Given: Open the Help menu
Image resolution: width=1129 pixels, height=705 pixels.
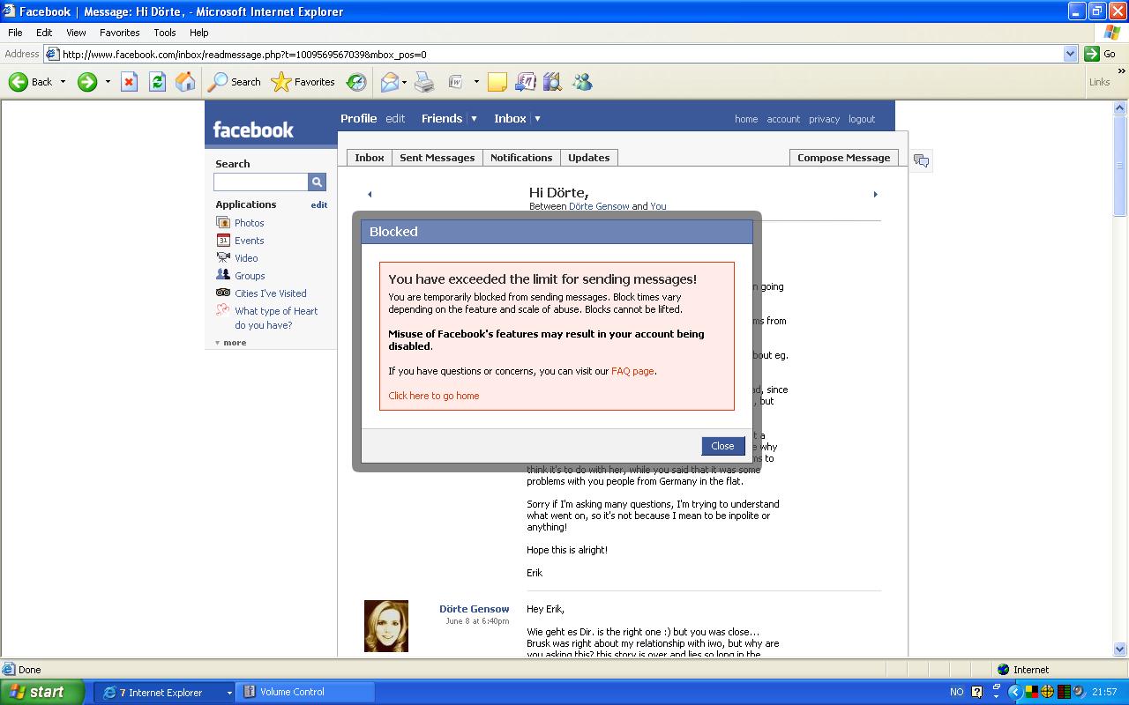Looking at the screenshot, I should [199, 33].
